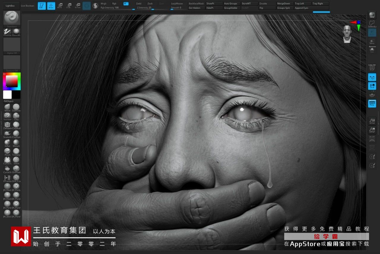The image size is (380, 254).
Task: Click the Del Hidden button
Action: [x=197, y=8]
